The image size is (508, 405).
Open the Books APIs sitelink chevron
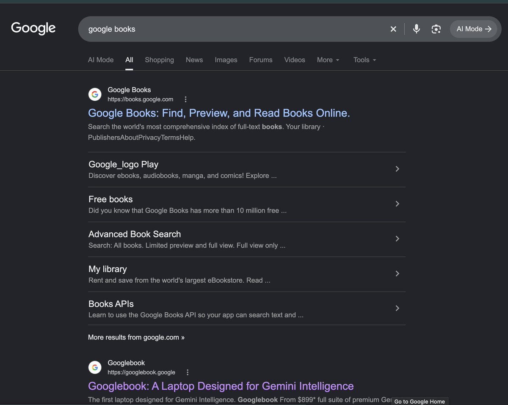[397, 308]
